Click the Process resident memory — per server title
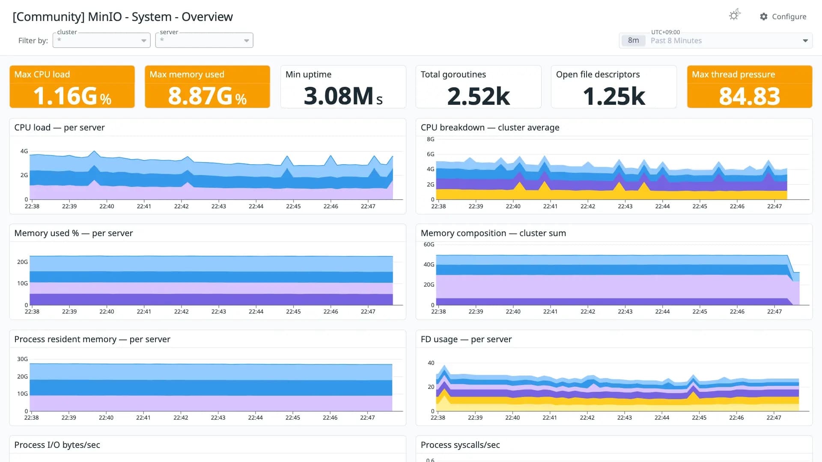 pyautogui.click(x=92, y=339)
